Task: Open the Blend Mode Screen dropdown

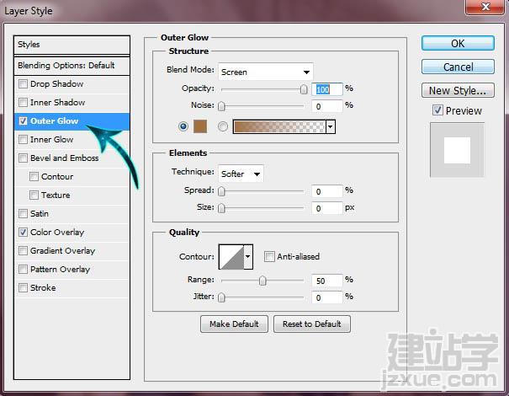Action: tap(266, 72)
